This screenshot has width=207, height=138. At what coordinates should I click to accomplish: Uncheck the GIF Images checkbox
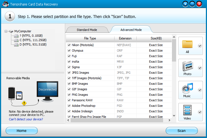click(x=69, y=89)
